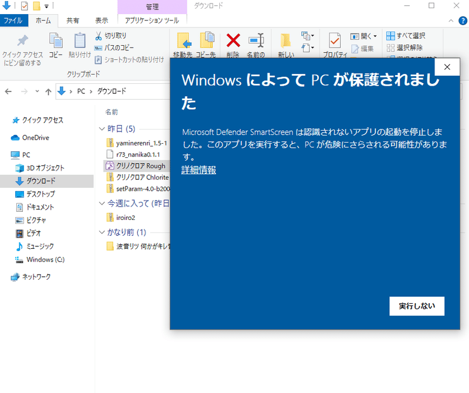Screen dimensions: 469x393
Task: Select the 管理 contextual tab header
Action: point(152,7)
